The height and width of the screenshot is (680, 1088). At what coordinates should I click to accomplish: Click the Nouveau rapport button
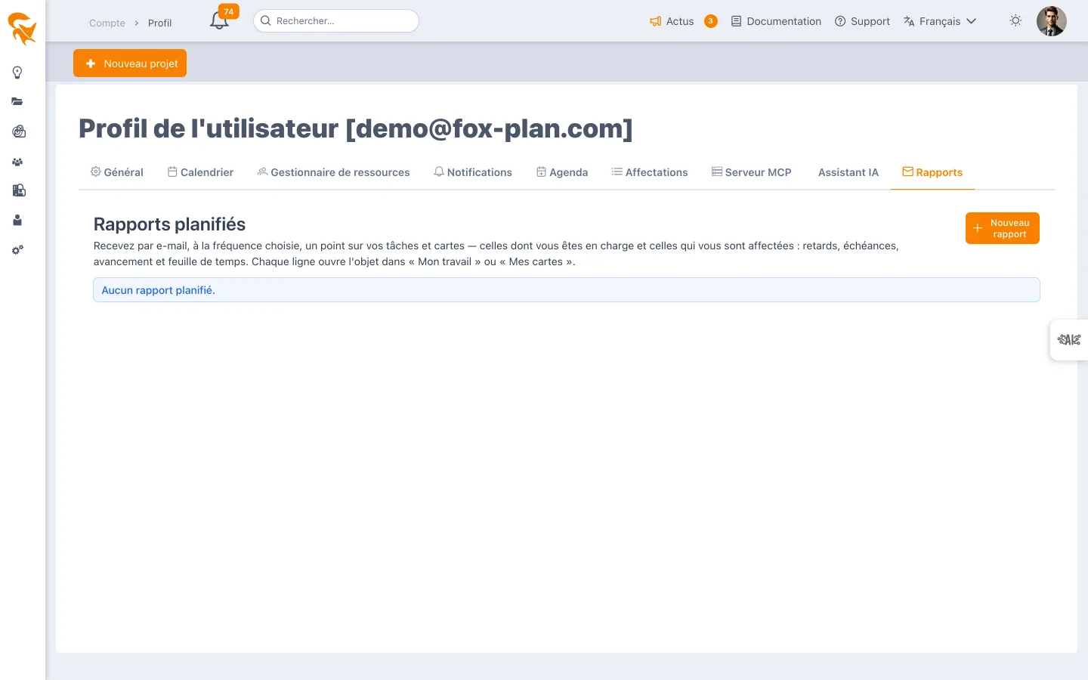(x=1003, y=228)
